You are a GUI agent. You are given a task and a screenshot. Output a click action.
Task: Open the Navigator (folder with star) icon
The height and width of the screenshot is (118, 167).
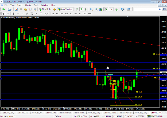click(x=25, y=9)
